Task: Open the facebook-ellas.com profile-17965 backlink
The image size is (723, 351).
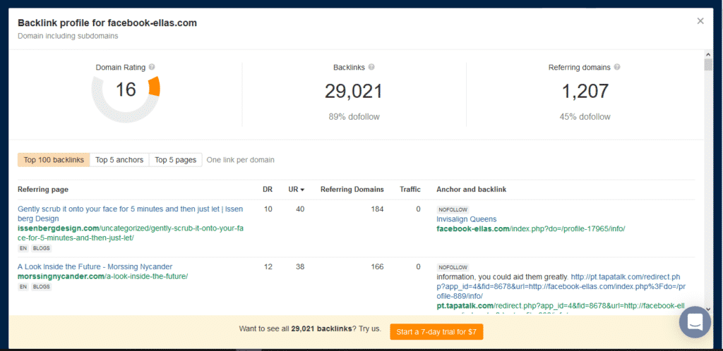Action: [531, 228]
